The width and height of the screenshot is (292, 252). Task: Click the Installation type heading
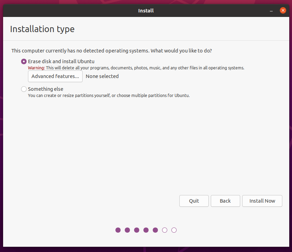[x=42, y=29]
